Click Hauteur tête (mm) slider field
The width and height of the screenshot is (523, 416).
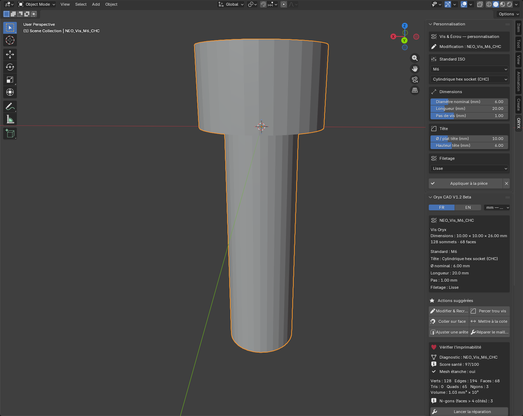point(469,145)
